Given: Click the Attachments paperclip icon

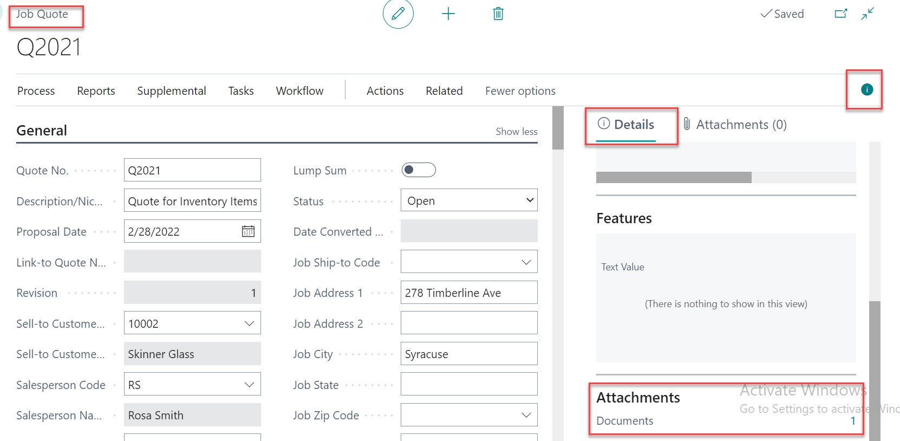Looking at the screenshot, I should [687, 125].
